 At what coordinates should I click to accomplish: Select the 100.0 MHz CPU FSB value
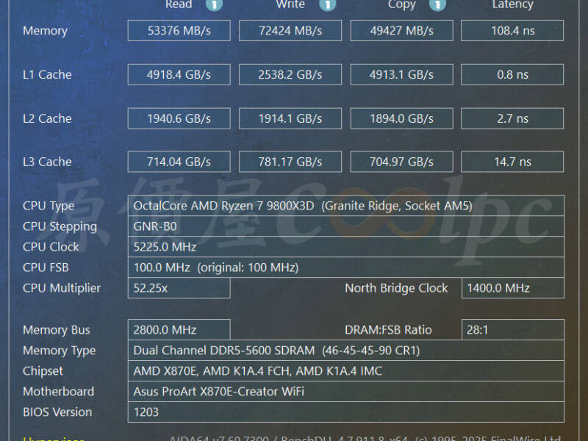(345, 268)
